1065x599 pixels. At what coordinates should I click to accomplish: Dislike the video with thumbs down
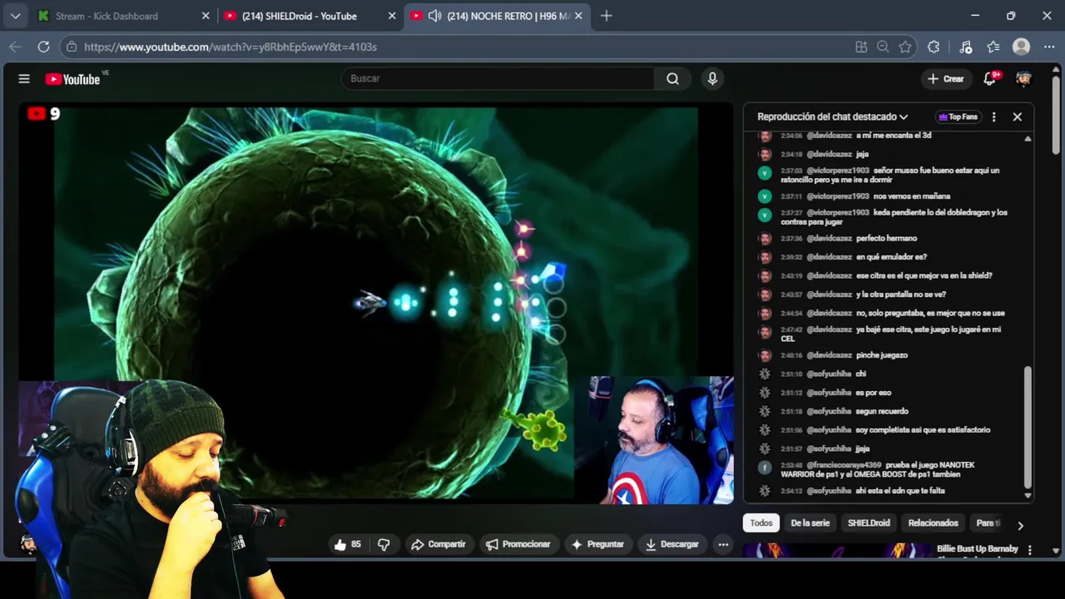(x=384, y=544)
